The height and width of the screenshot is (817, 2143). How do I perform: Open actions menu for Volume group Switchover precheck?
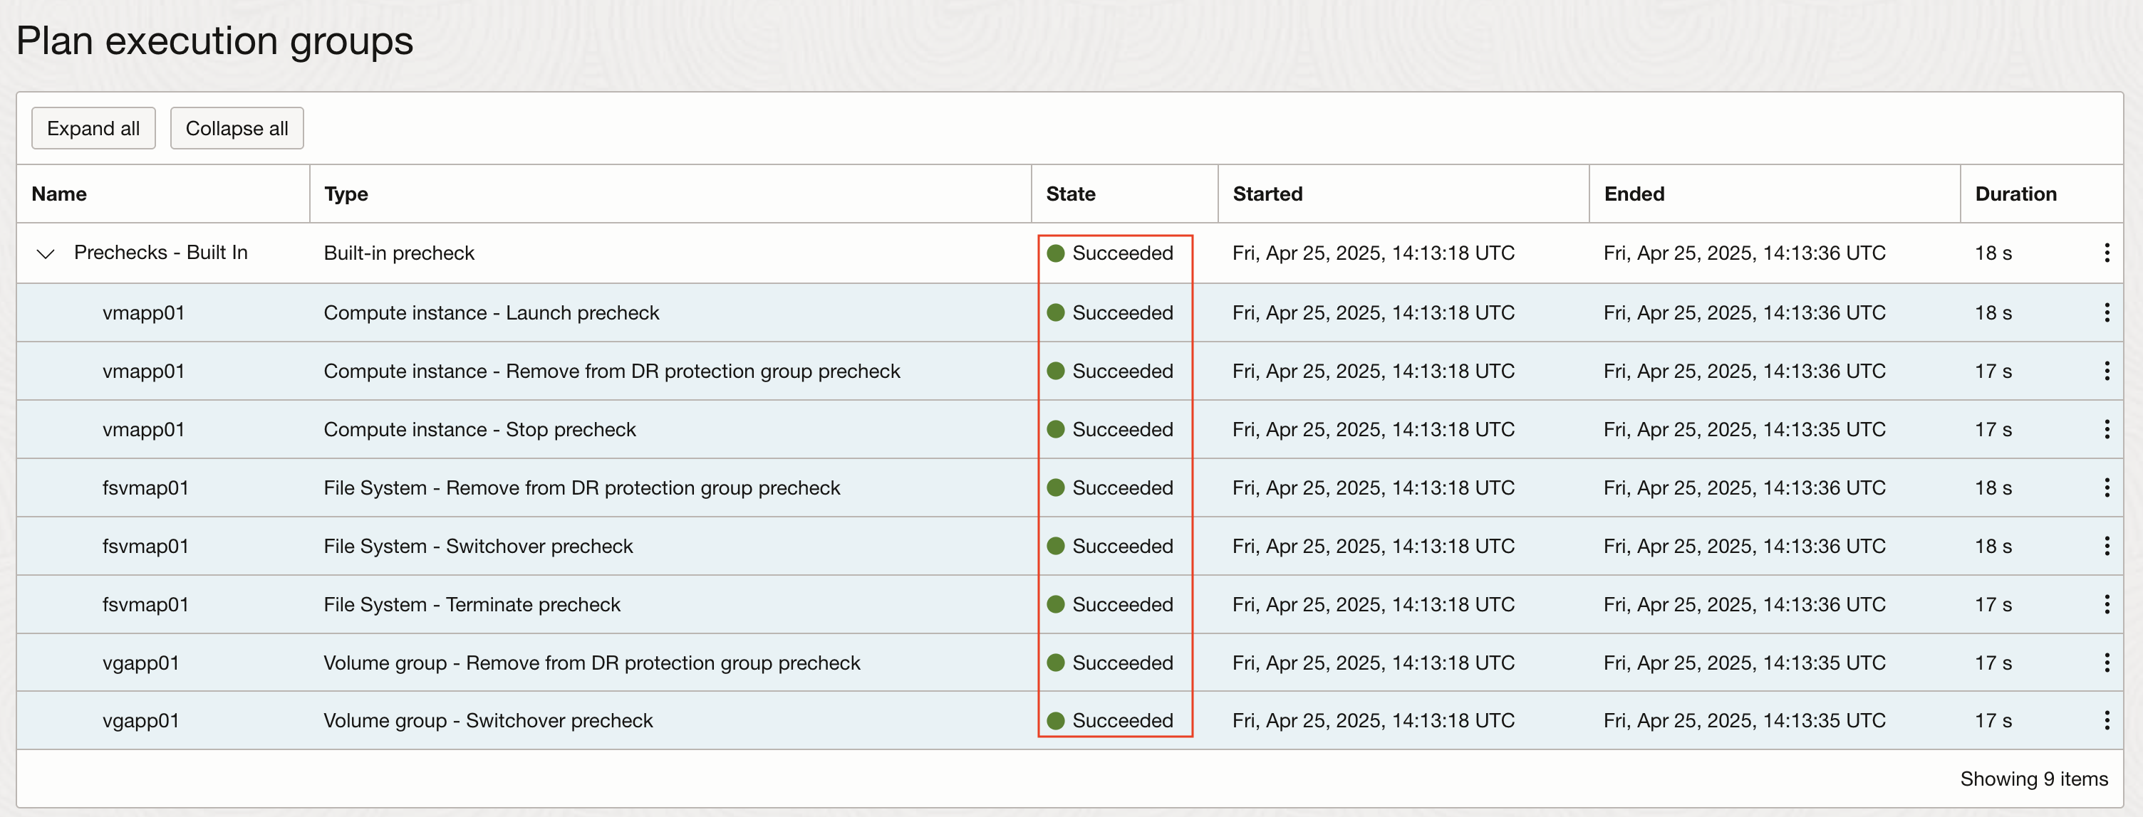(x=2107, y=721)
